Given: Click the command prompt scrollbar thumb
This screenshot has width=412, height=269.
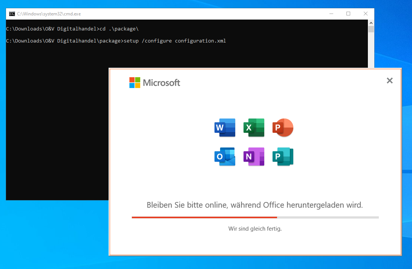Looking at the screenshot, I should (371, 29).
